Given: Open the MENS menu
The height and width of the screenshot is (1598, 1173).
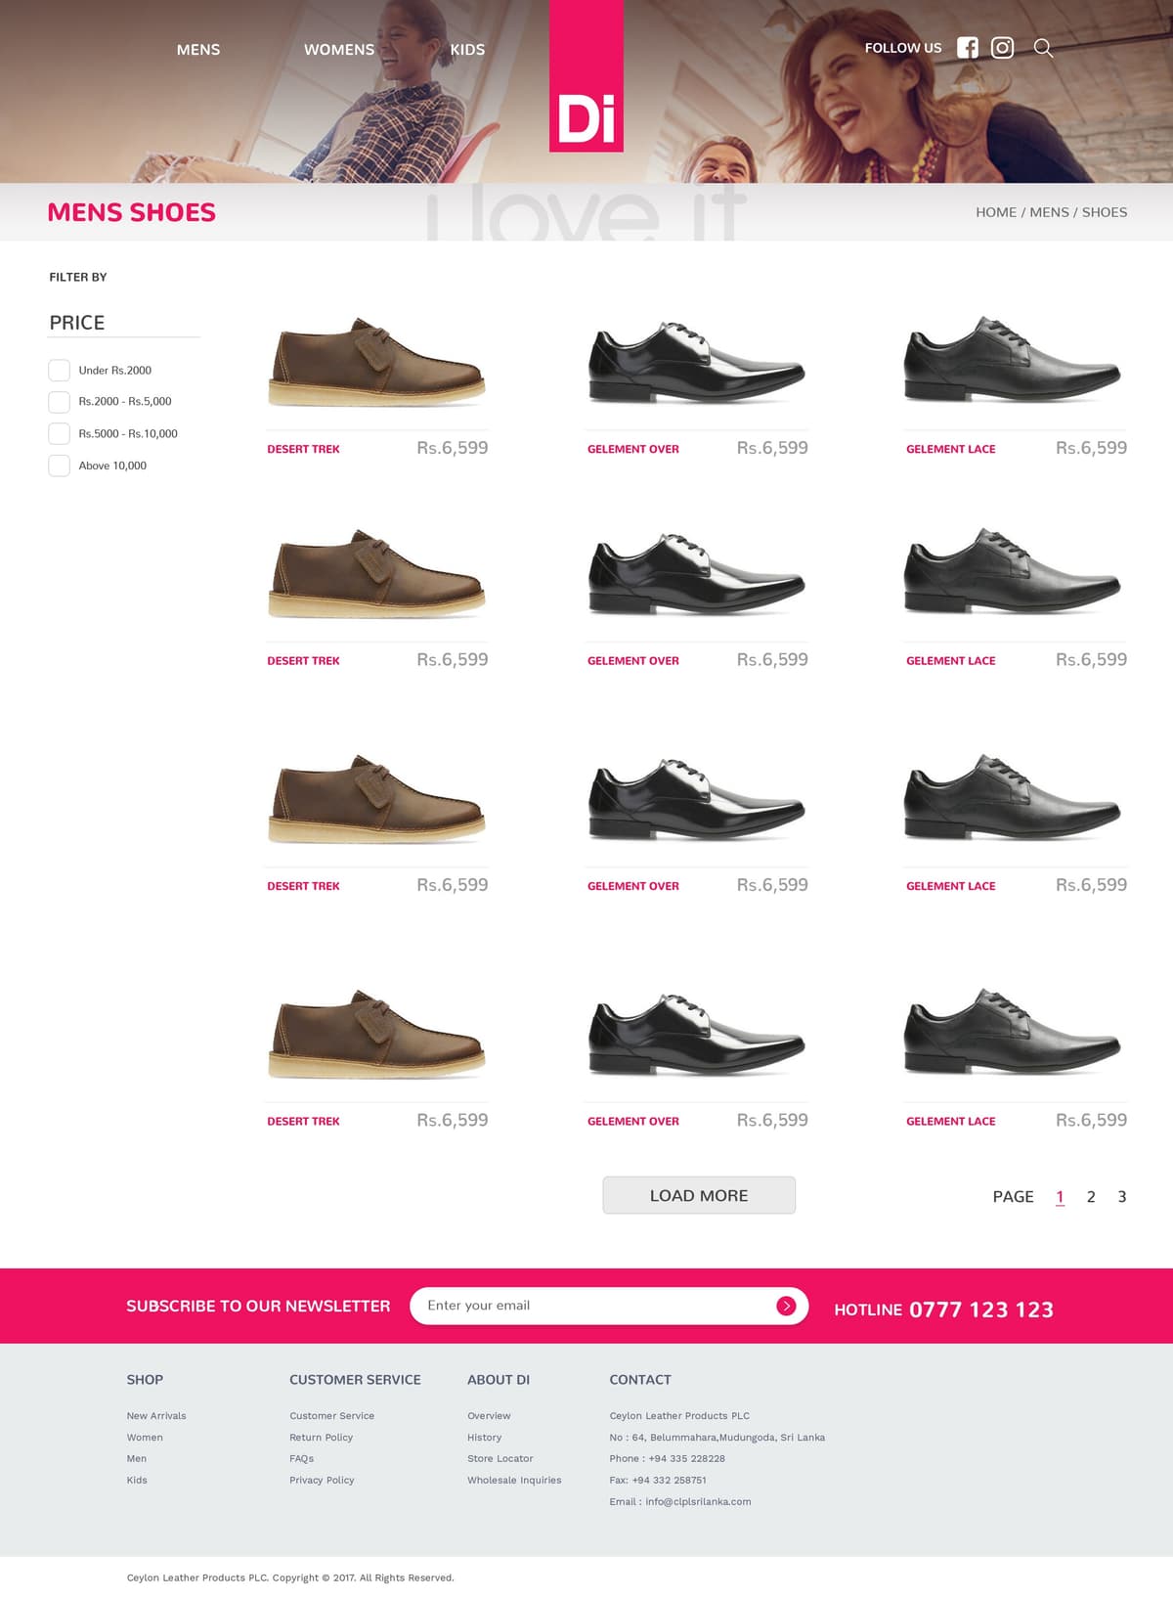Looking at the screenshot, I should click(198, 50).
